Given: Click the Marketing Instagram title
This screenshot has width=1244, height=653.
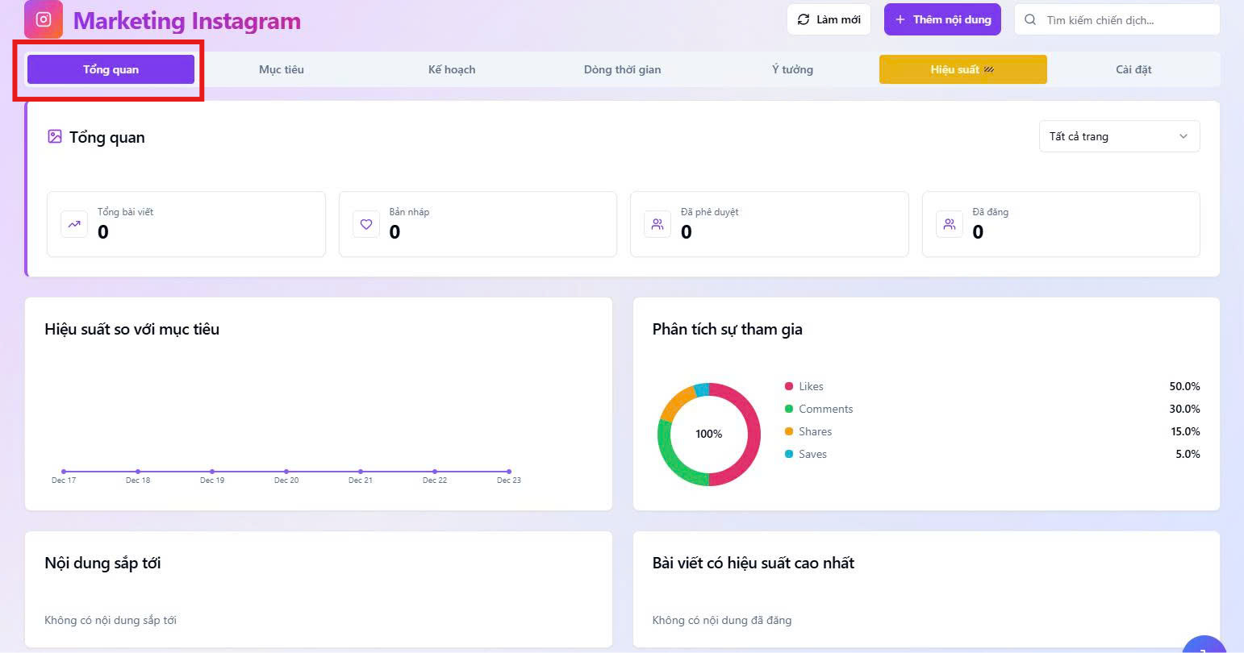Looking at the screenshot, I should [x=187, y=21].
